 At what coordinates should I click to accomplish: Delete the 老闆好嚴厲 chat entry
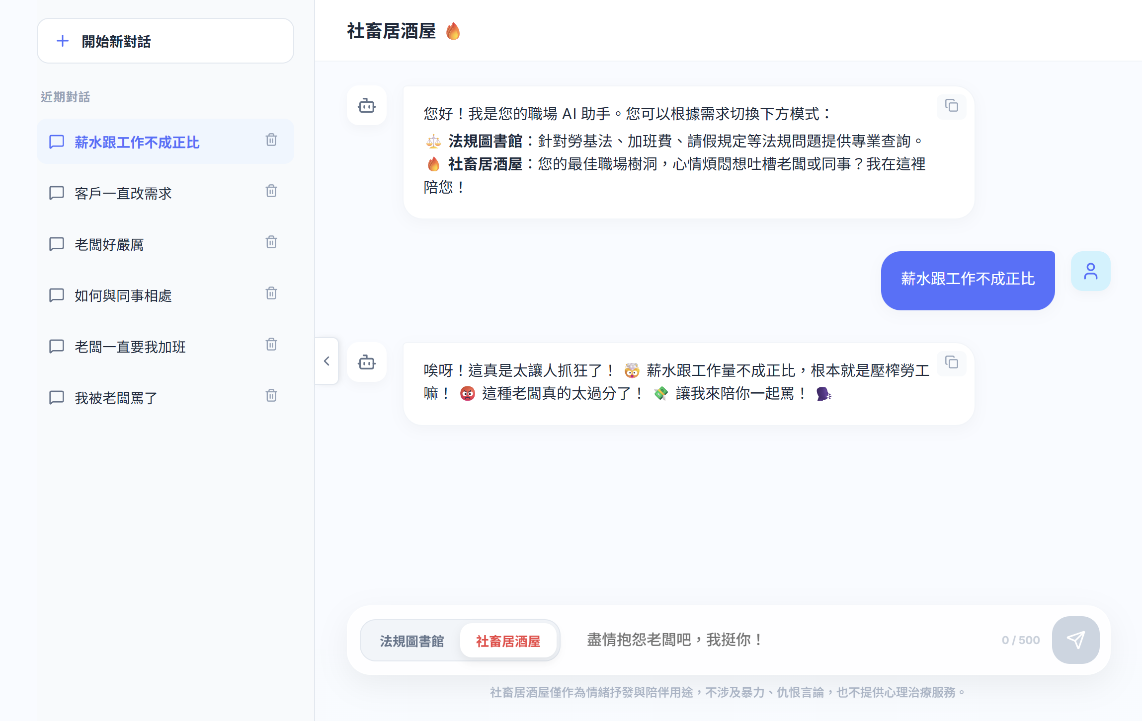tap(271, 243)
